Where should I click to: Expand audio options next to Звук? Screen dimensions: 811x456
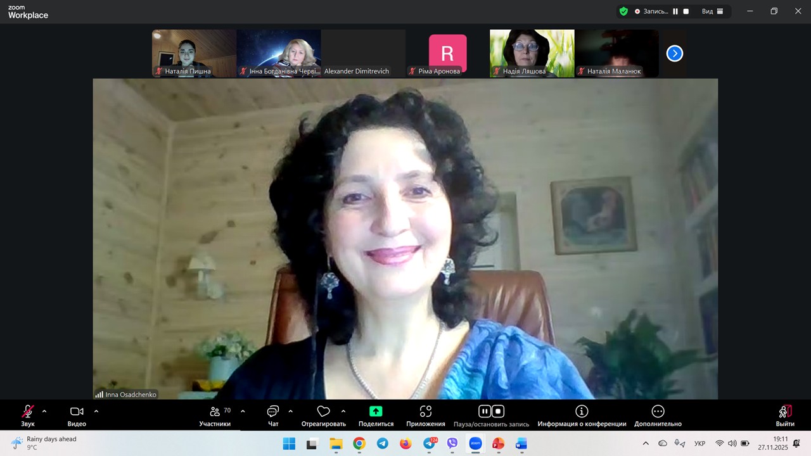(x=44, y=412)
